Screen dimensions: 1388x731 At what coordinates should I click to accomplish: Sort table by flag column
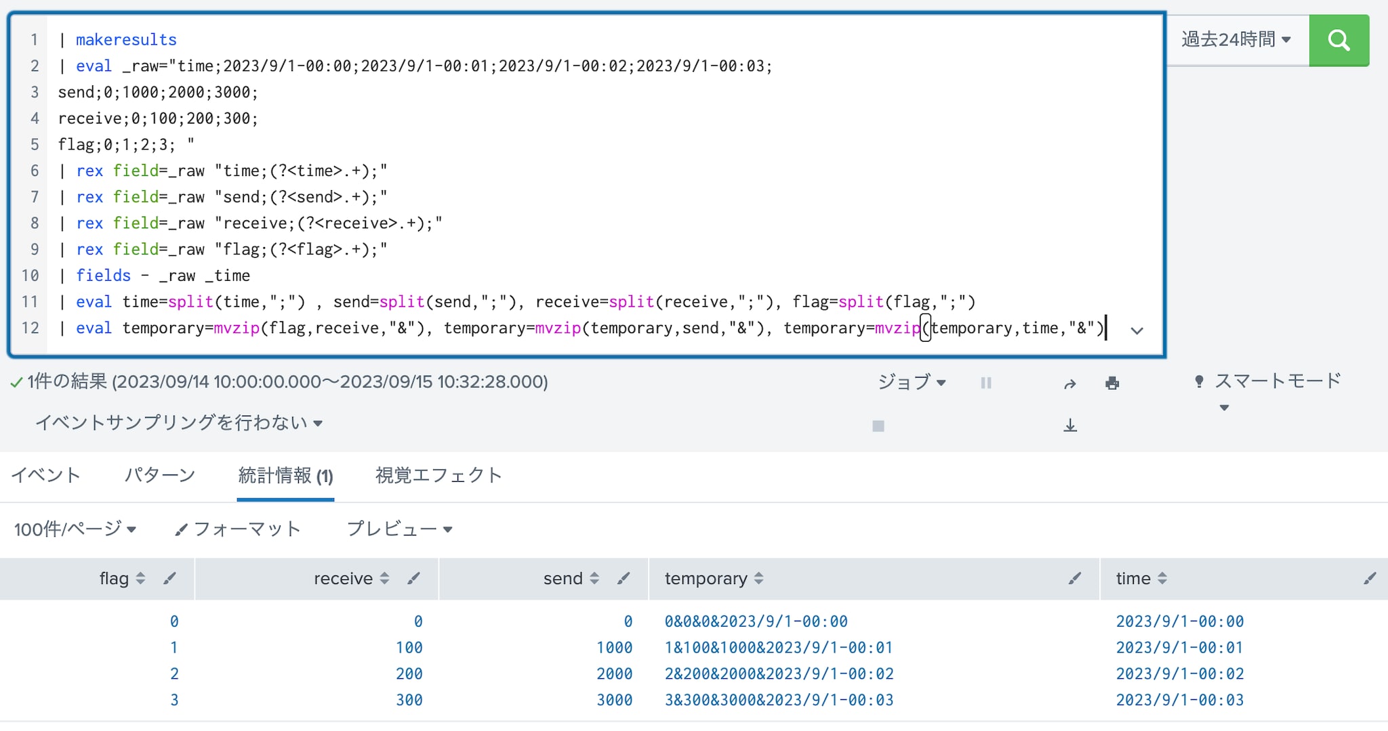pyautogui.click(x=122, y=579)
